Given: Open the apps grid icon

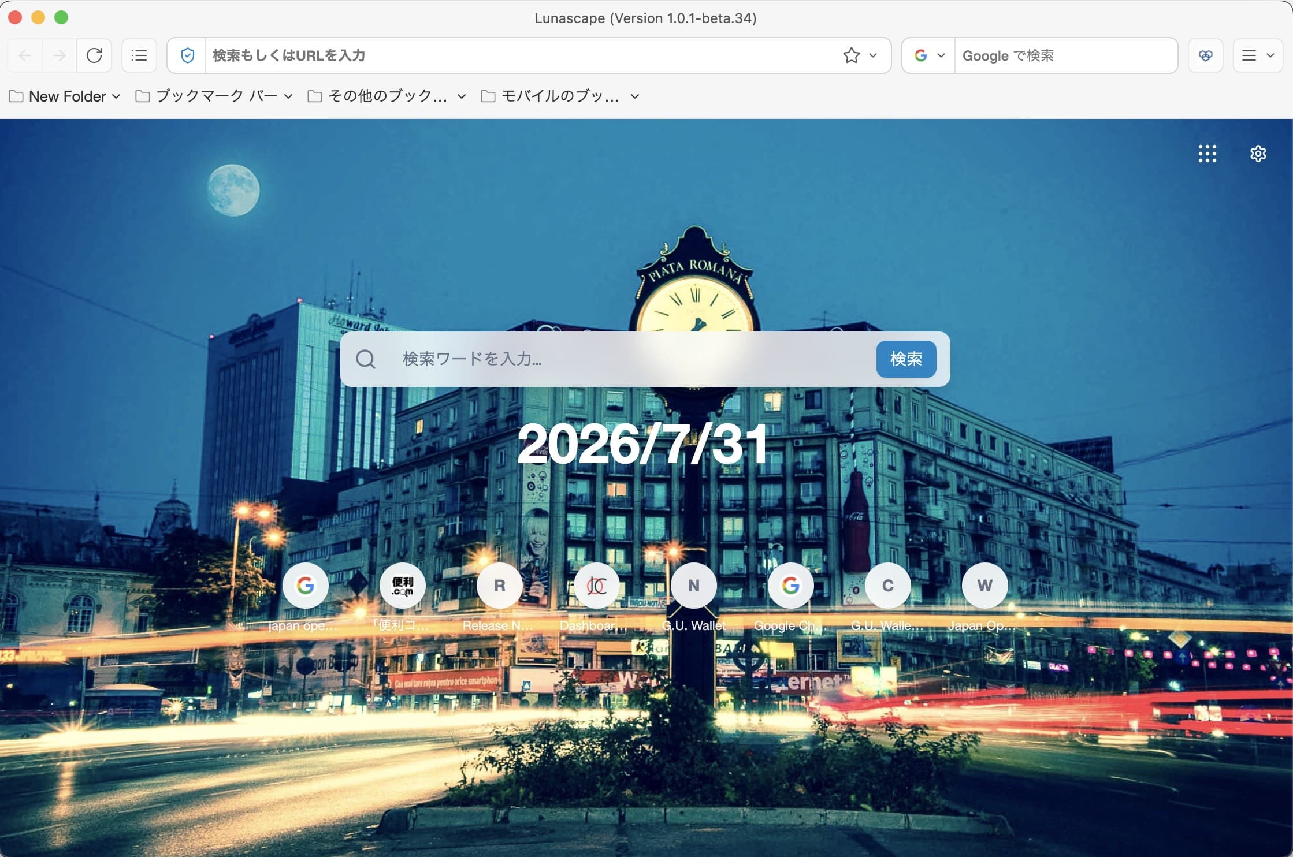Looking at the screenshot, I should pyautogui.click(x=1207, y=154).
